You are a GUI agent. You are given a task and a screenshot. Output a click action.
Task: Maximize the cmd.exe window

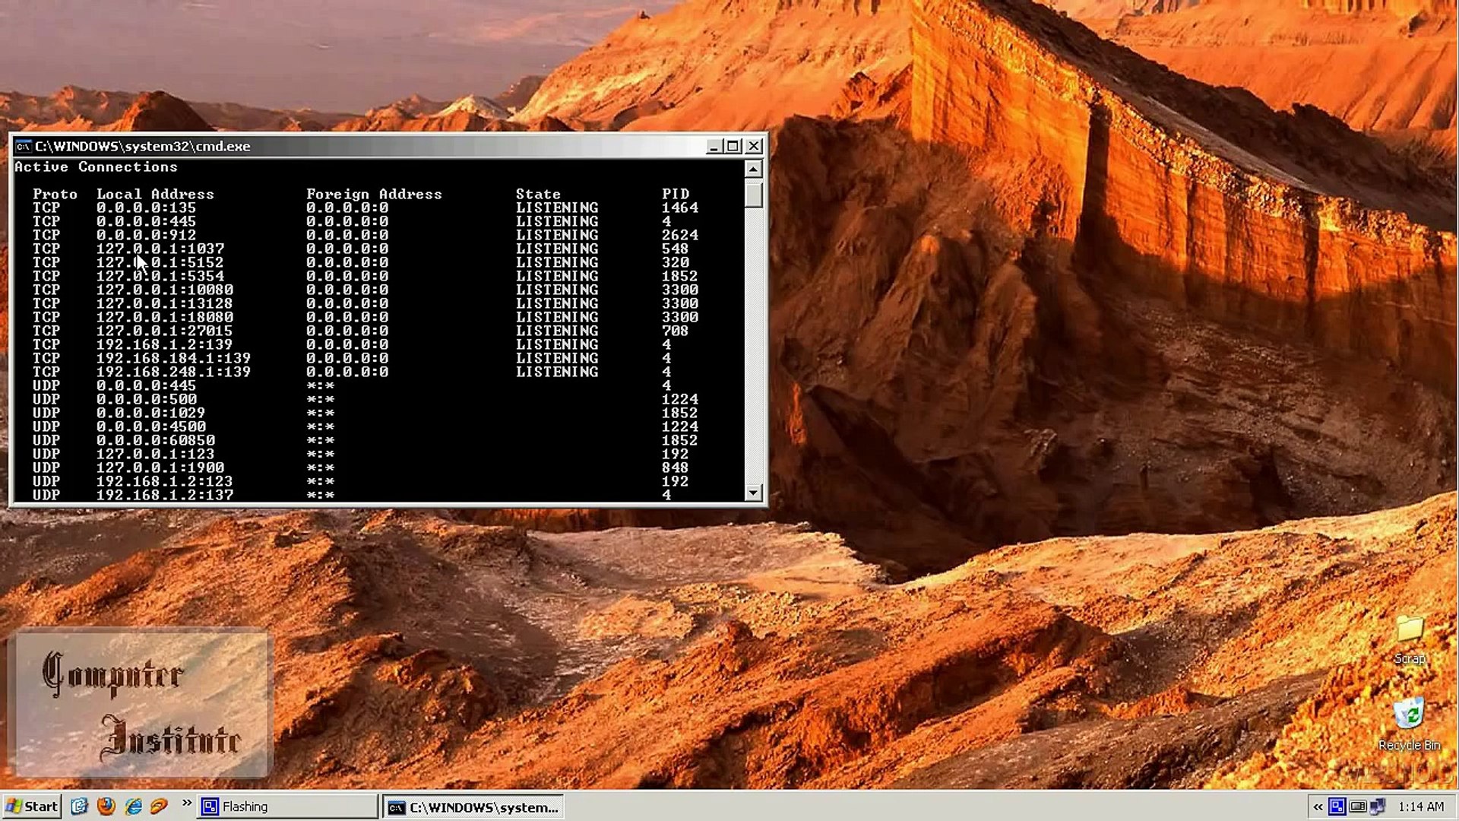click(733, 146)
